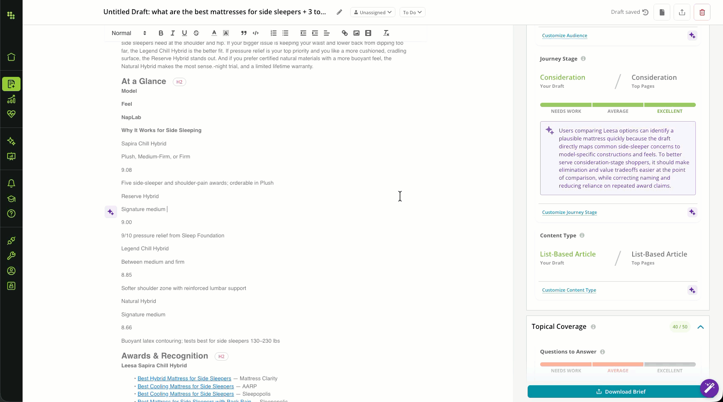Viewport: 723px width, 402px height.
Task: Click the Customize Audience link
Action: tap(564, 36)
